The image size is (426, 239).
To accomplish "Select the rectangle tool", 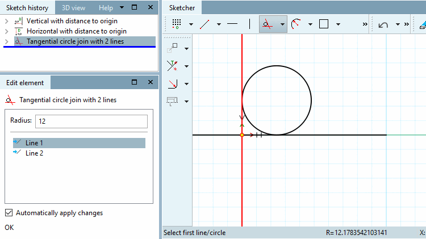I will pyautogui.click(x=324, y=24).
